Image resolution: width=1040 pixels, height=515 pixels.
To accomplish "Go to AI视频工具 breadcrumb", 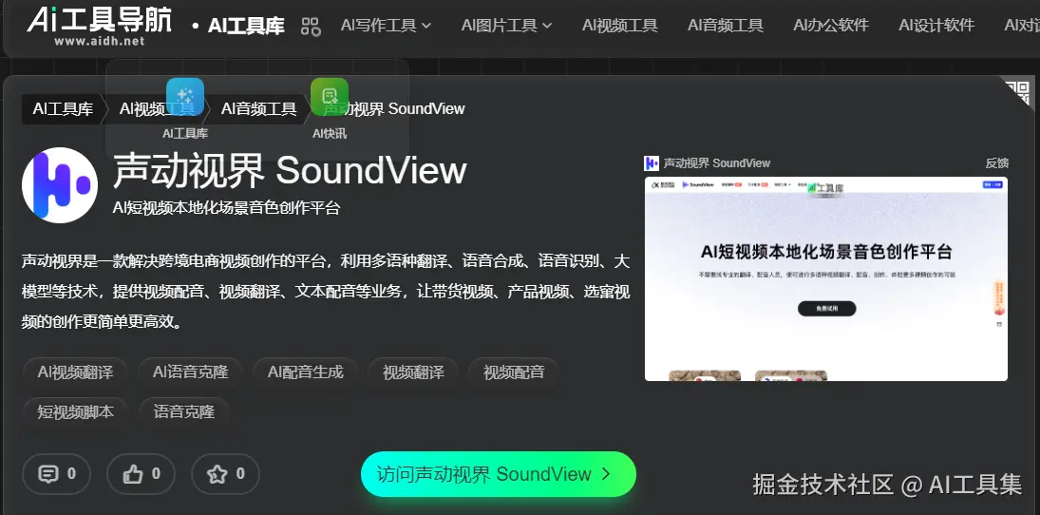I will point(158,109).
